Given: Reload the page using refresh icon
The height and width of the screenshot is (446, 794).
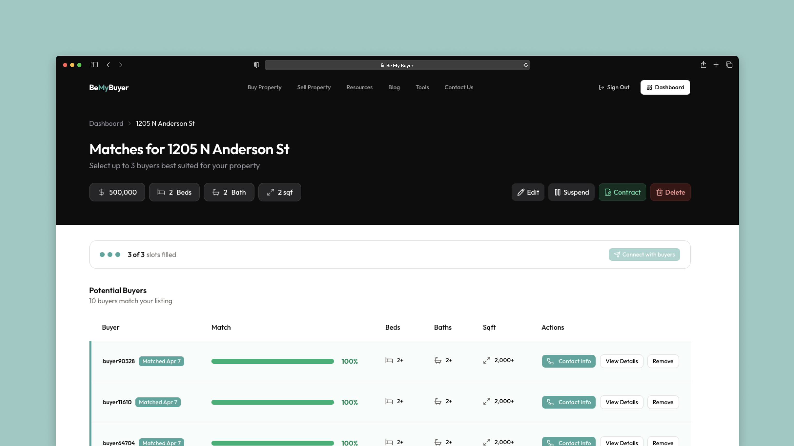Looking at the screenshot, I should pos(526,65).
